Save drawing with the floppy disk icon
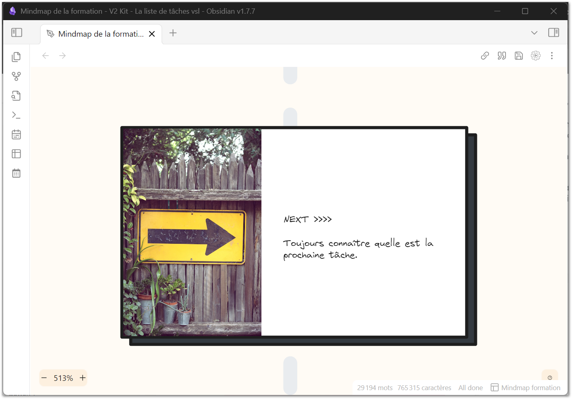 [x=519, y=56]
